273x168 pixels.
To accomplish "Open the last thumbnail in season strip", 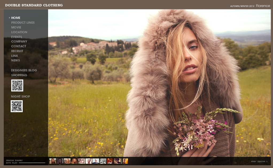I will 125,161.
